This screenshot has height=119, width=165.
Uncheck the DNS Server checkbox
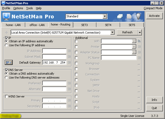6,70
